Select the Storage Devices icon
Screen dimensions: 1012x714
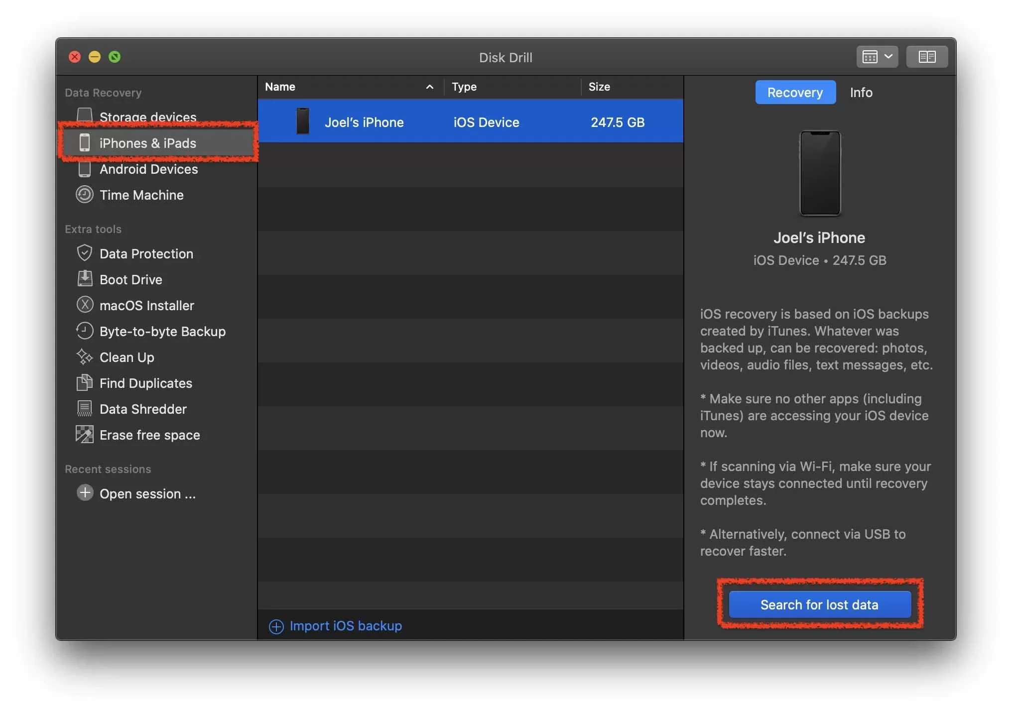84,117
